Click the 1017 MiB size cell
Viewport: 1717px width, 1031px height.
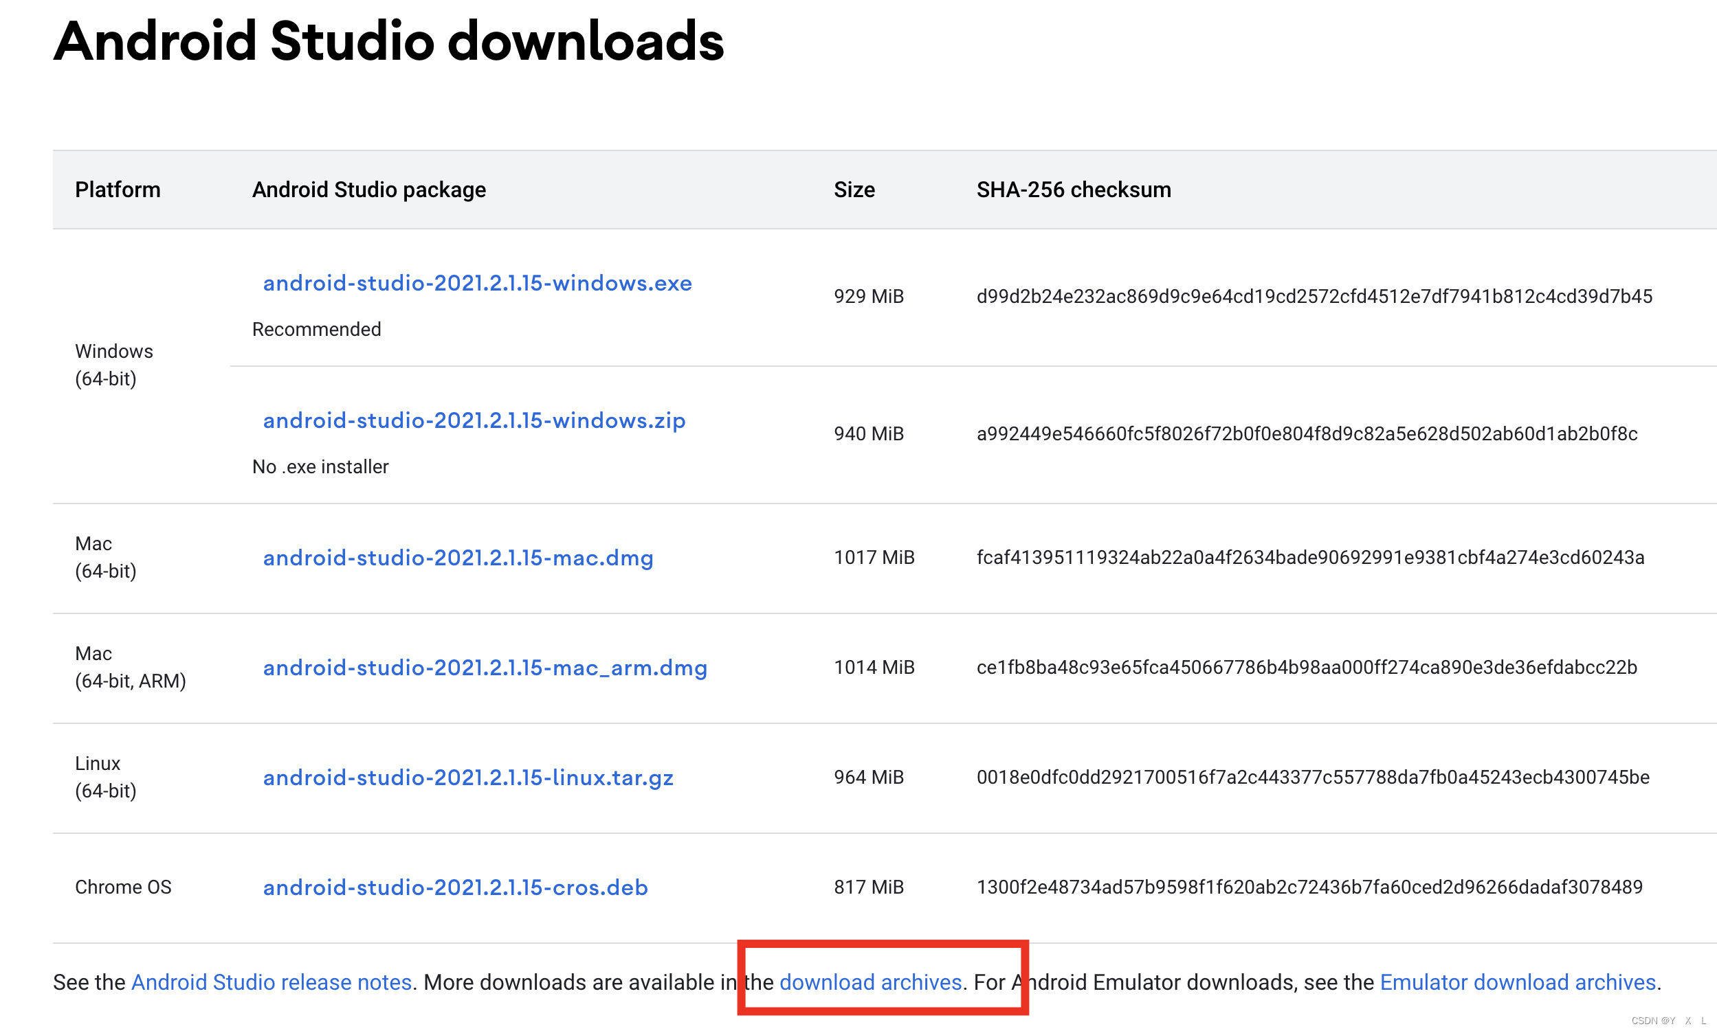[874, 558]
